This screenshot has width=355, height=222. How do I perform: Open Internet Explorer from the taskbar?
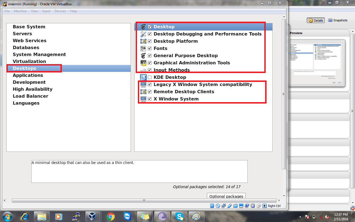tap(24, 216)
